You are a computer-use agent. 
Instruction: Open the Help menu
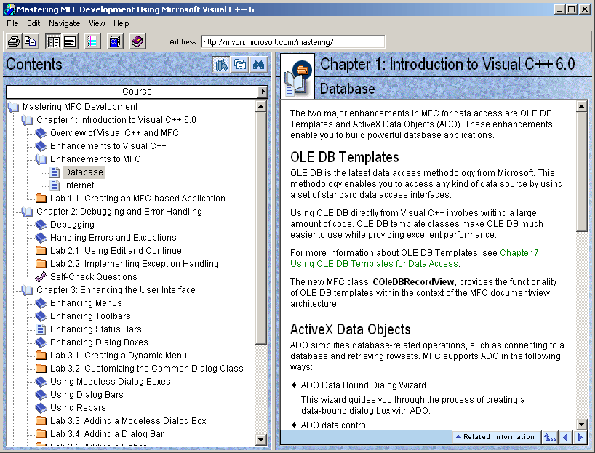point(121,23)
